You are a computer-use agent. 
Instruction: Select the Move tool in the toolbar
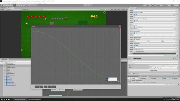[5, 5]
